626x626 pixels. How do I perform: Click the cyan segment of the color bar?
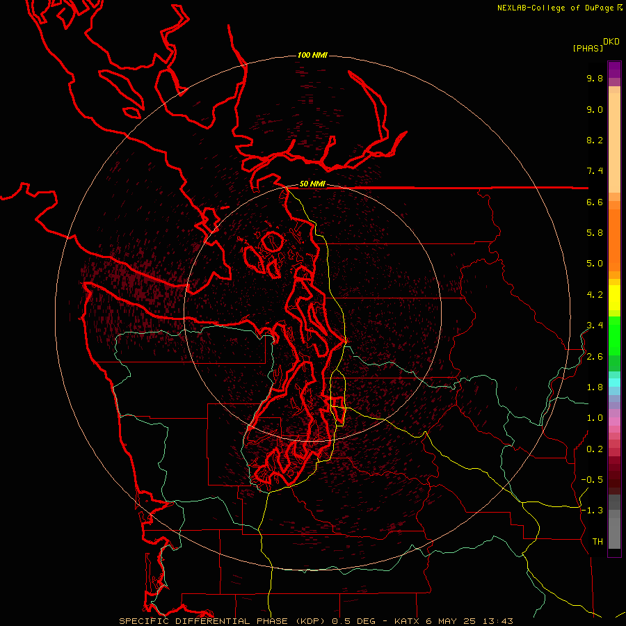(614, 383)
